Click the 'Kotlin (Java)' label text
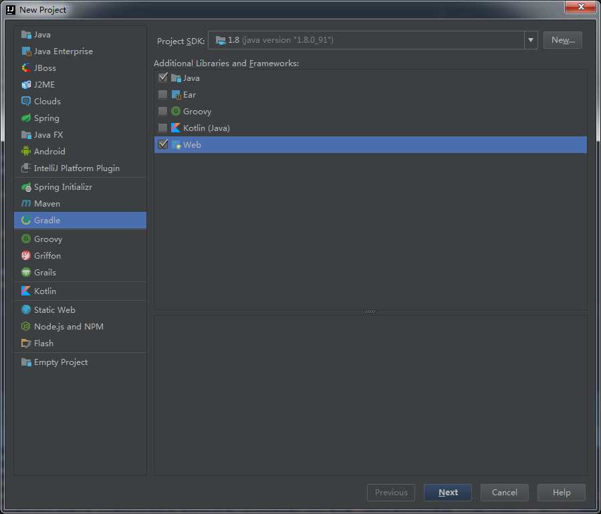 click(206, 128)
